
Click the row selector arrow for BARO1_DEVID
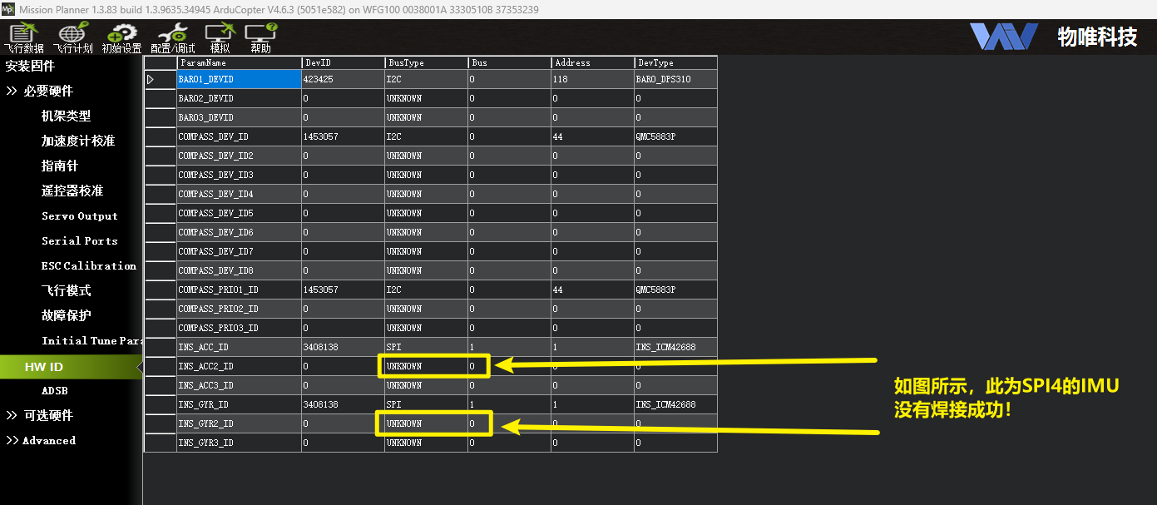160,79
